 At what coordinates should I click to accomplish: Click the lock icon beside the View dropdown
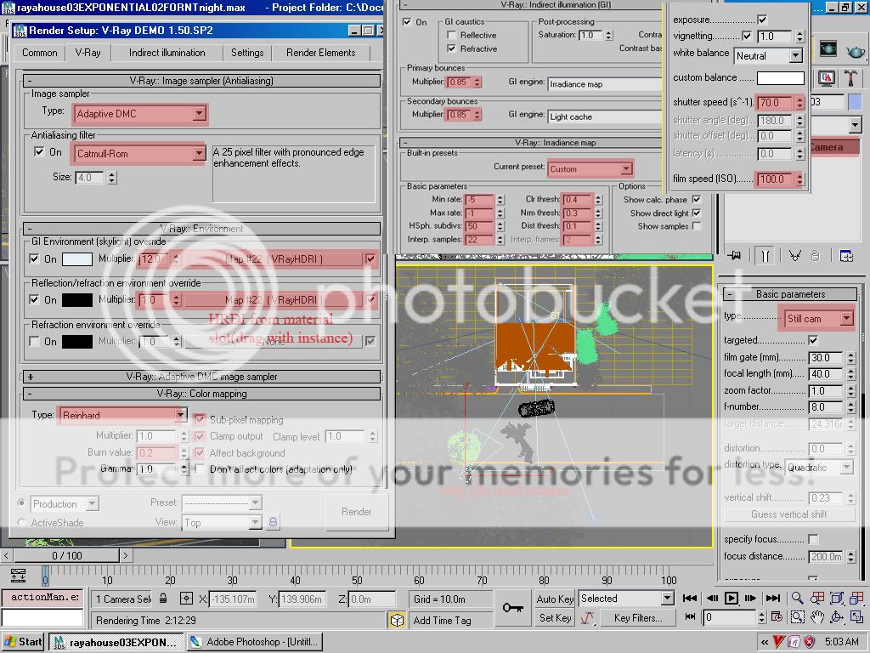click(x=273, y=522)
